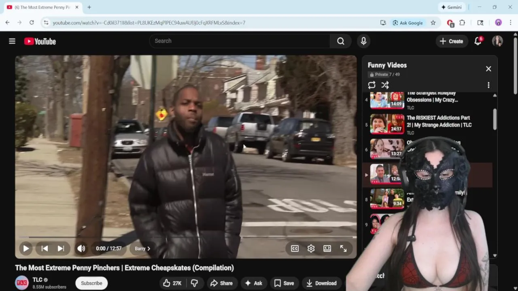Open playlist video thumbnail with 13:27 duration

[x=387, y=149]
